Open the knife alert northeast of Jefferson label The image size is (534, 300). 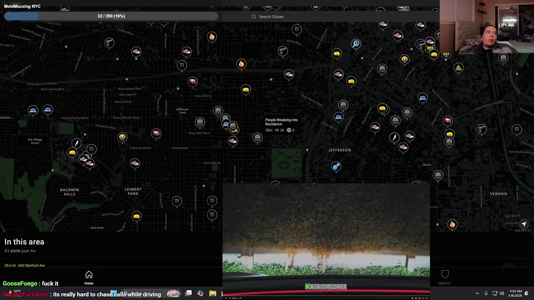394,137
